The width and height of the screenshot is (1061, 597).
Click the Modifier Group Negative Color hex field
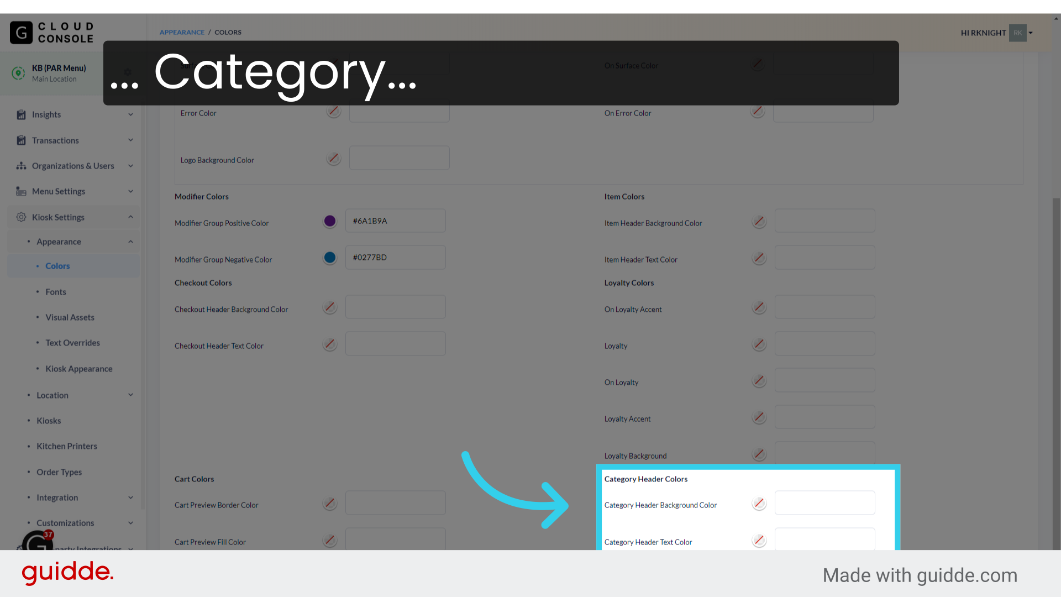396,257
